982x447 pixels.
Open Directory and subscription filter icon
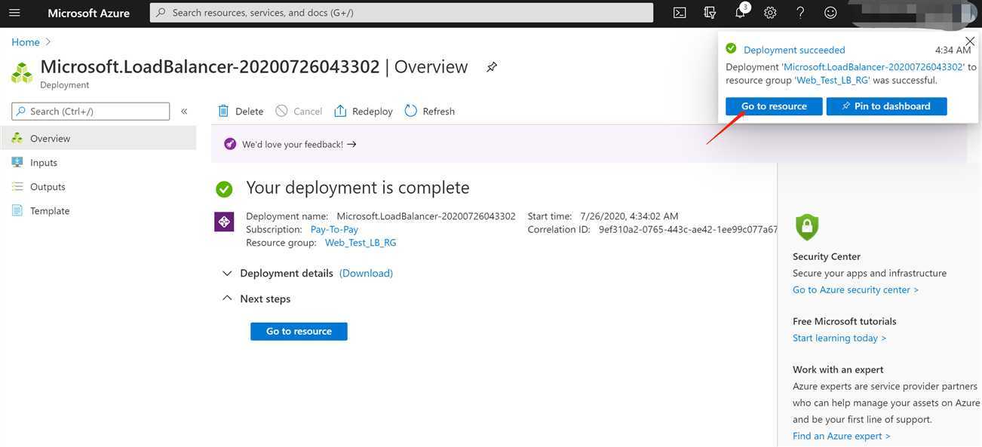pos(710,13)
